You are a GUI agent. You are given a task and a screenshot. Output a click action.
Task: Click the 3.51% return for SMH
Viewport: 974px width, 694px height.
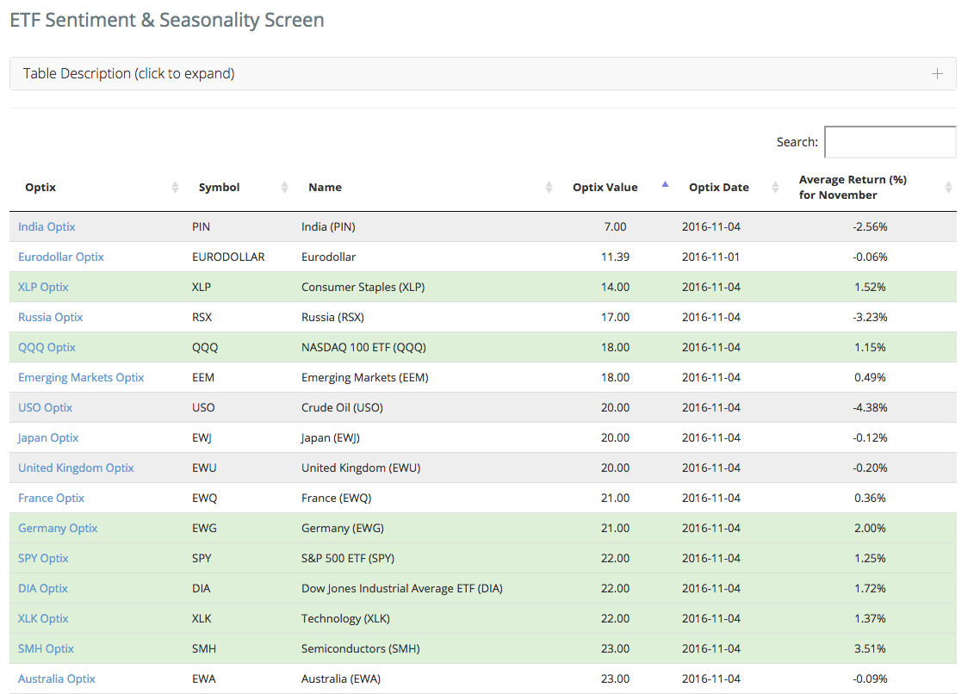coord(870,648)
